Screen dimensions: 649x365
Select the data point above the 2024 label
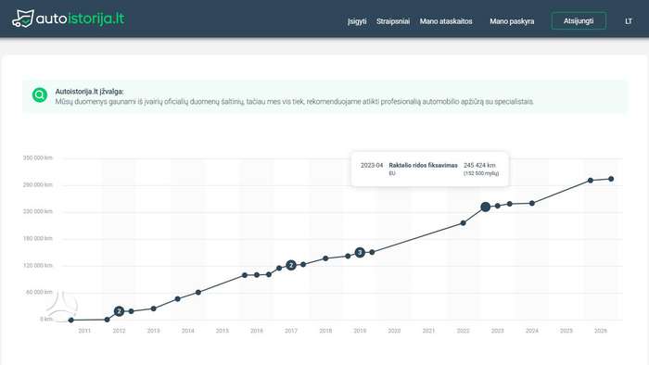click(532, 204)
